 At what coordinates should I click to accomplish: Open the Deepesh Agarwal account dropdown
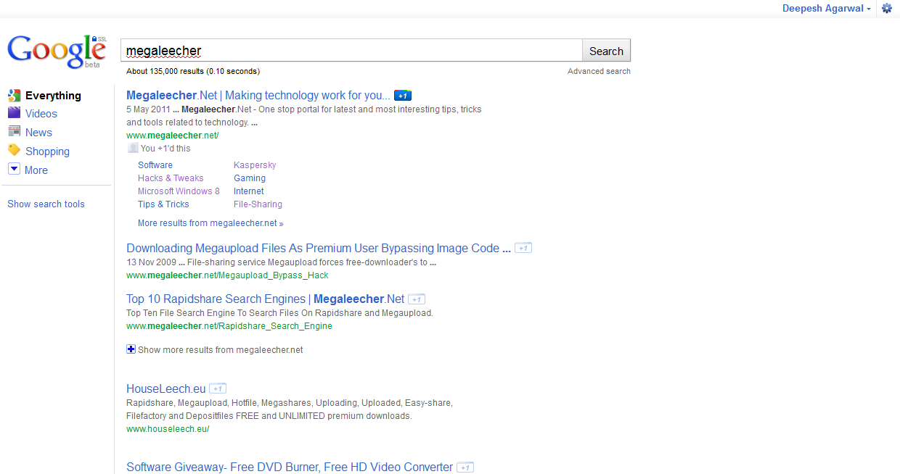click(x=827, y=9)
